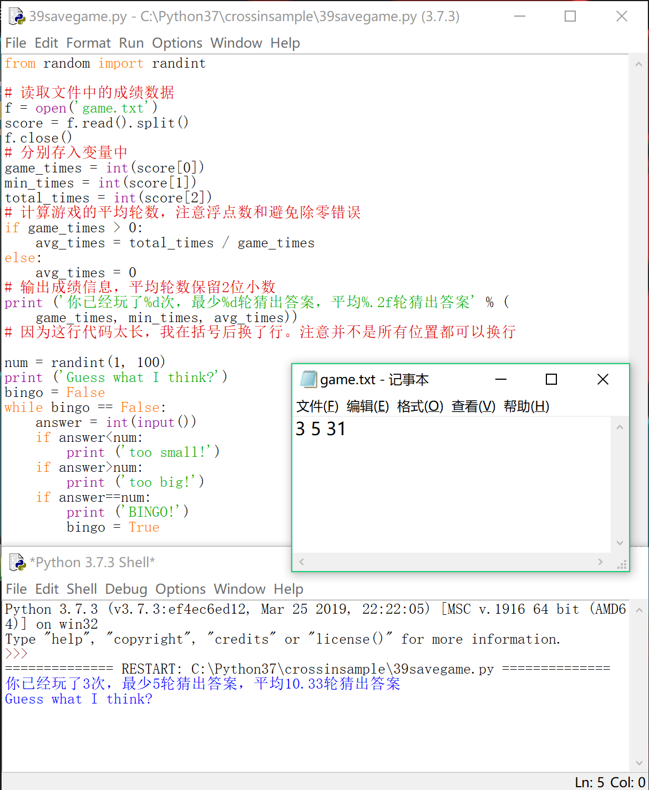Click Shell output 'Guess what I think?'
The height and width of the screenshot is (790, 649).
[78, 699]
